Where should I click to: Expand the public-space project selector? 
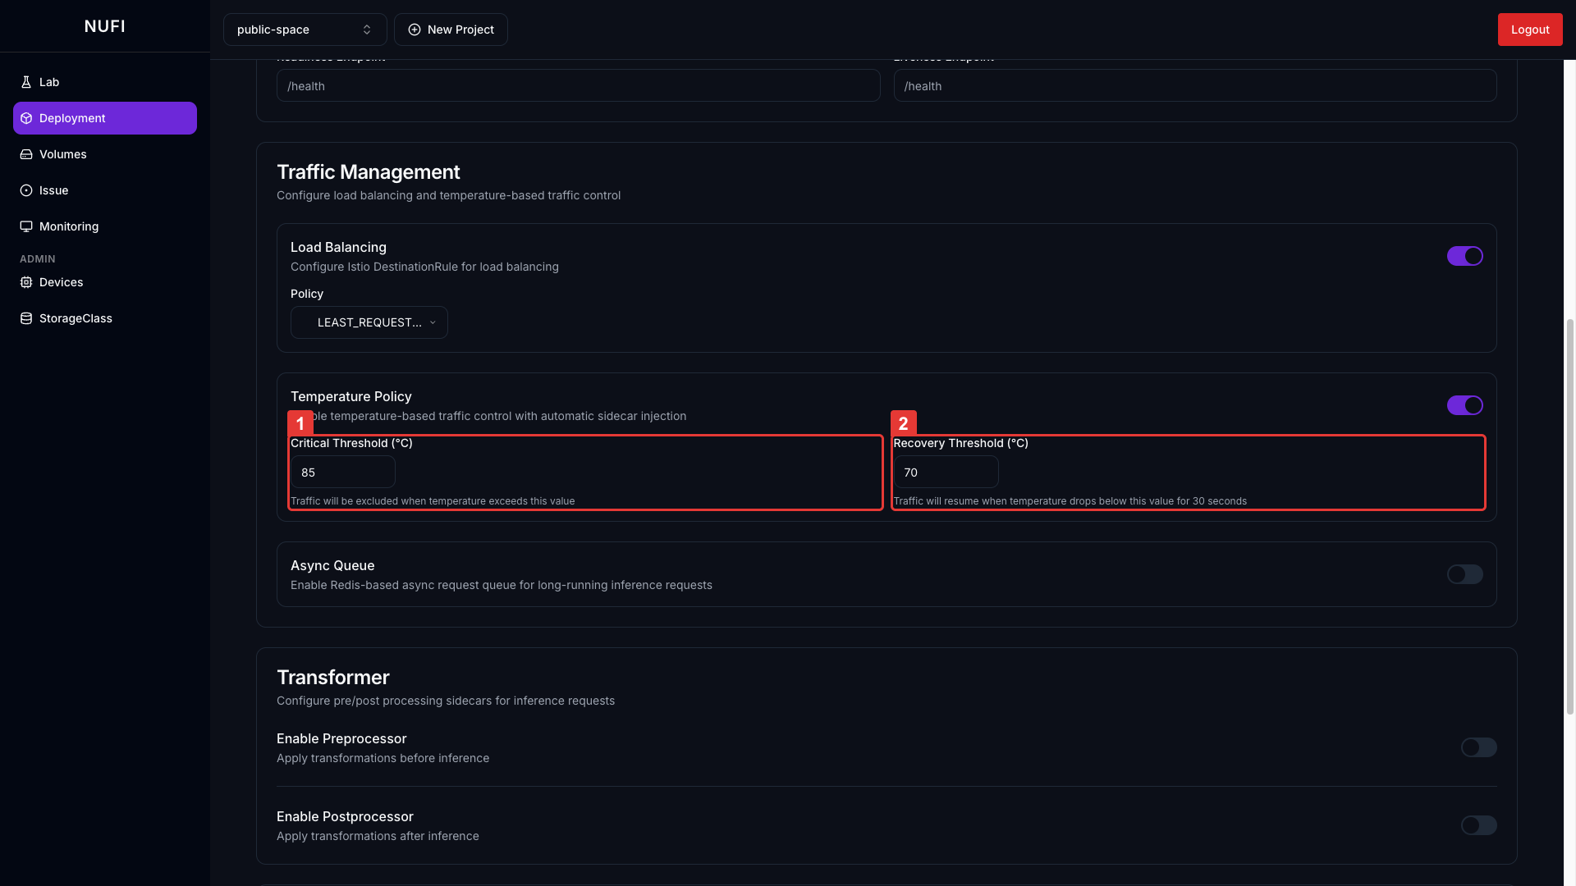305,30
